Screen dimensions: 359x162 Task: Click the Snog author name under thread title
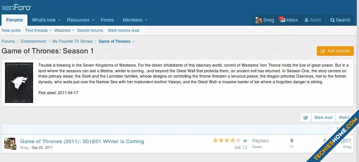click(24, 148)
